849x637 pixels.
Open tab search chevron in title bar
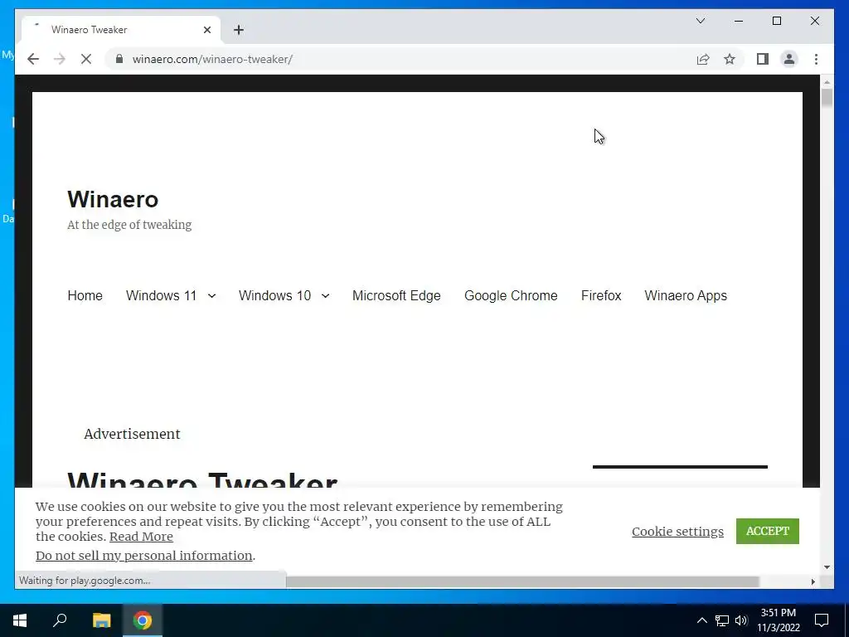[x=701, y=21]
